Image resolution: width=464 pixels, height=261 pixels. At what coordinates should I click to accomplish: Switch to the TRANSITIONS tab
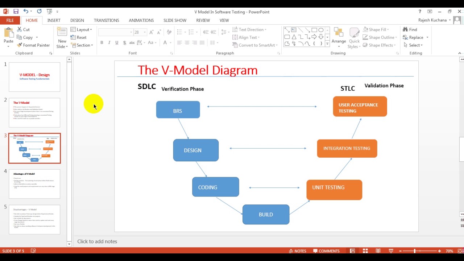point(106,20)
